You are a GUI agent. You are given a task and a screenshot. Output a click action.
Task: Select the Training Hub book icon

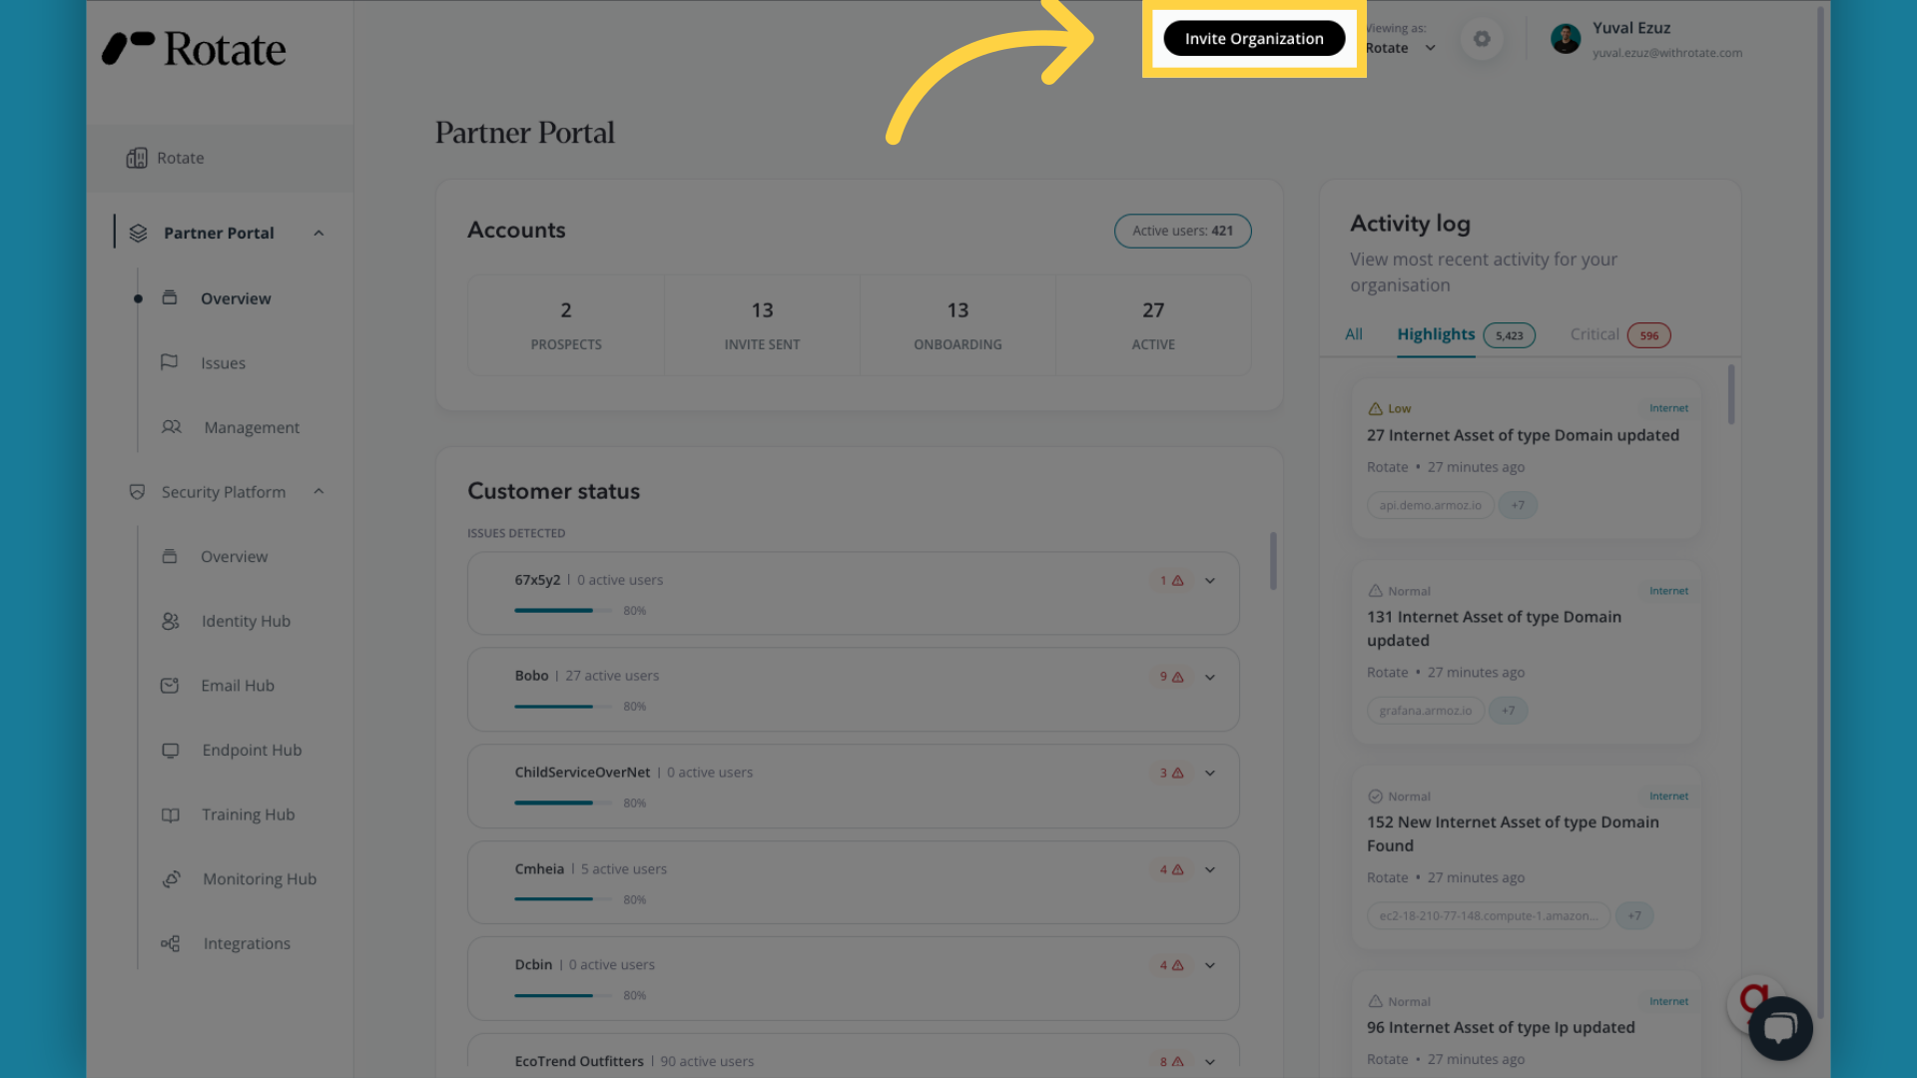tap(171, 814)
